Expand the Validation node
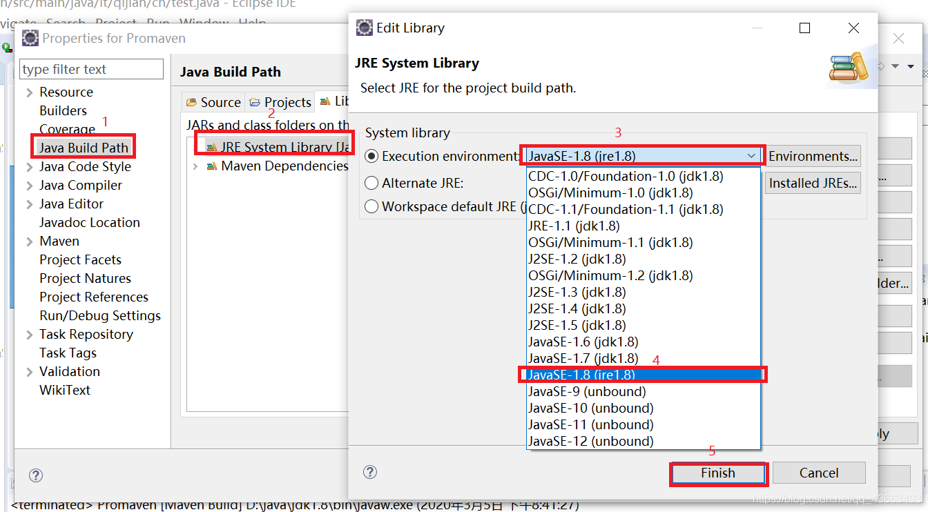The width and height of the screenshot is (928, 512). click(x=29, y=372)
